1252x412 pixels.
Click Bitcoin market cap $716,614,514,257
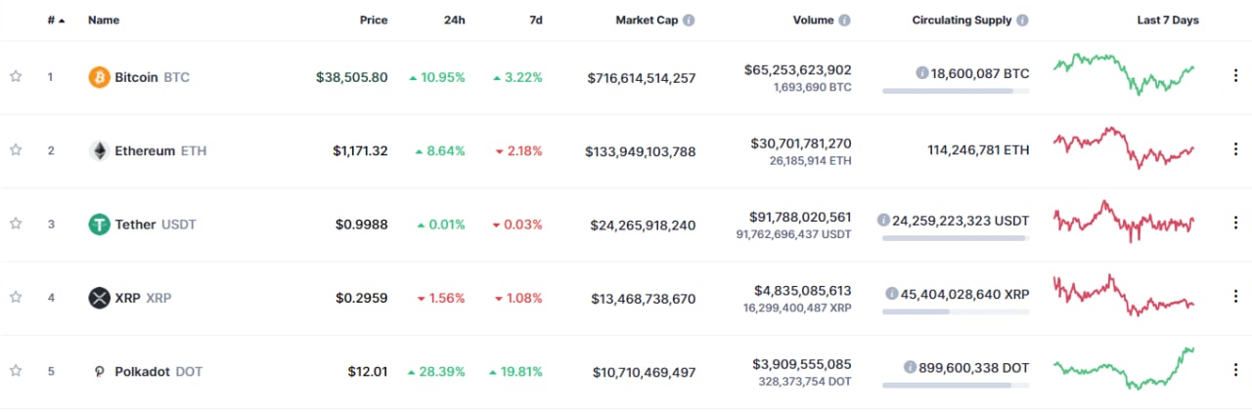(642, 77)
